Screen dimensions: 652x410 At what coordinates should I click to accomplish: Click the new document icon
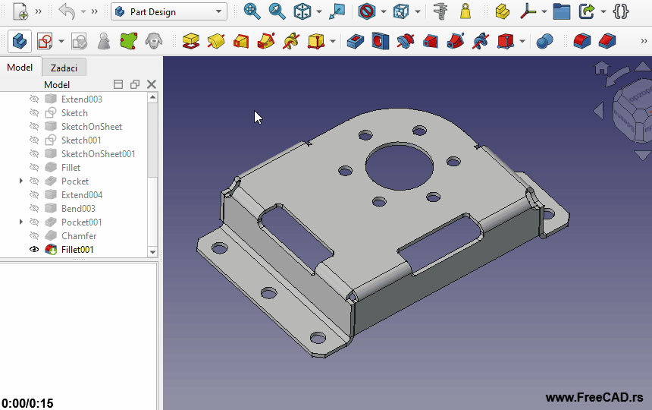click(20, 11)
